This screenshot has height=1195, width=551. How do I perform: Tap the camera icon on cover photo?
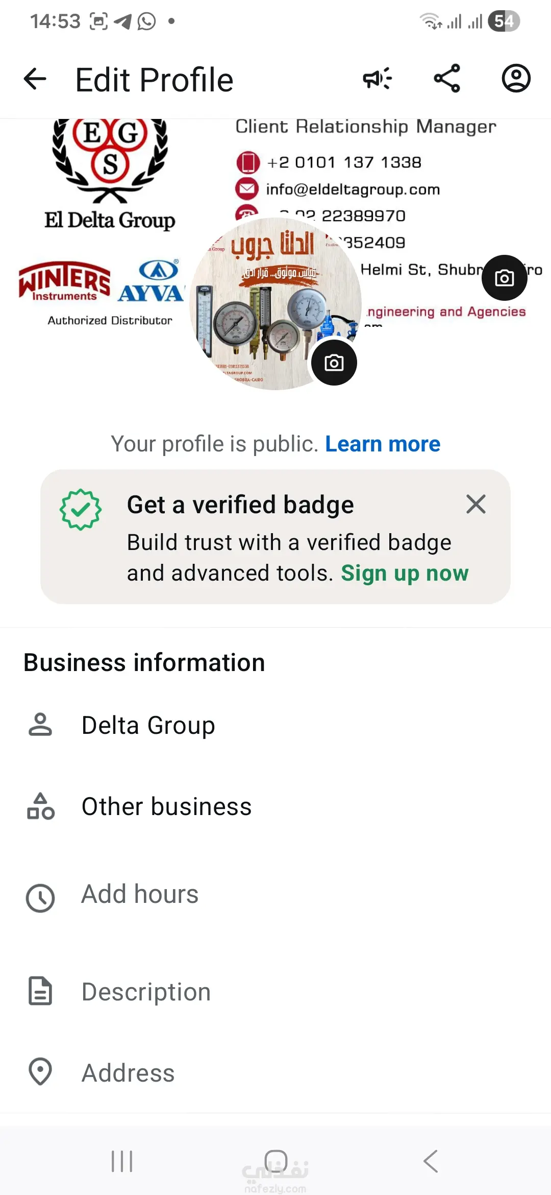(504, 278)
